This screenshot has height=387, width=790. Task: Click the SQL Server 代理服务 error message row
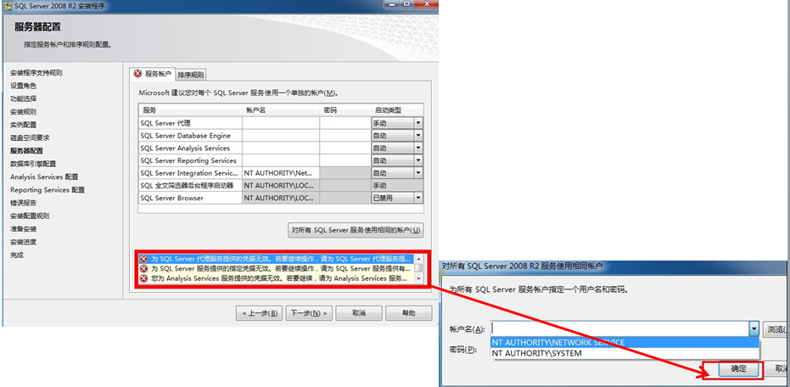276,259
